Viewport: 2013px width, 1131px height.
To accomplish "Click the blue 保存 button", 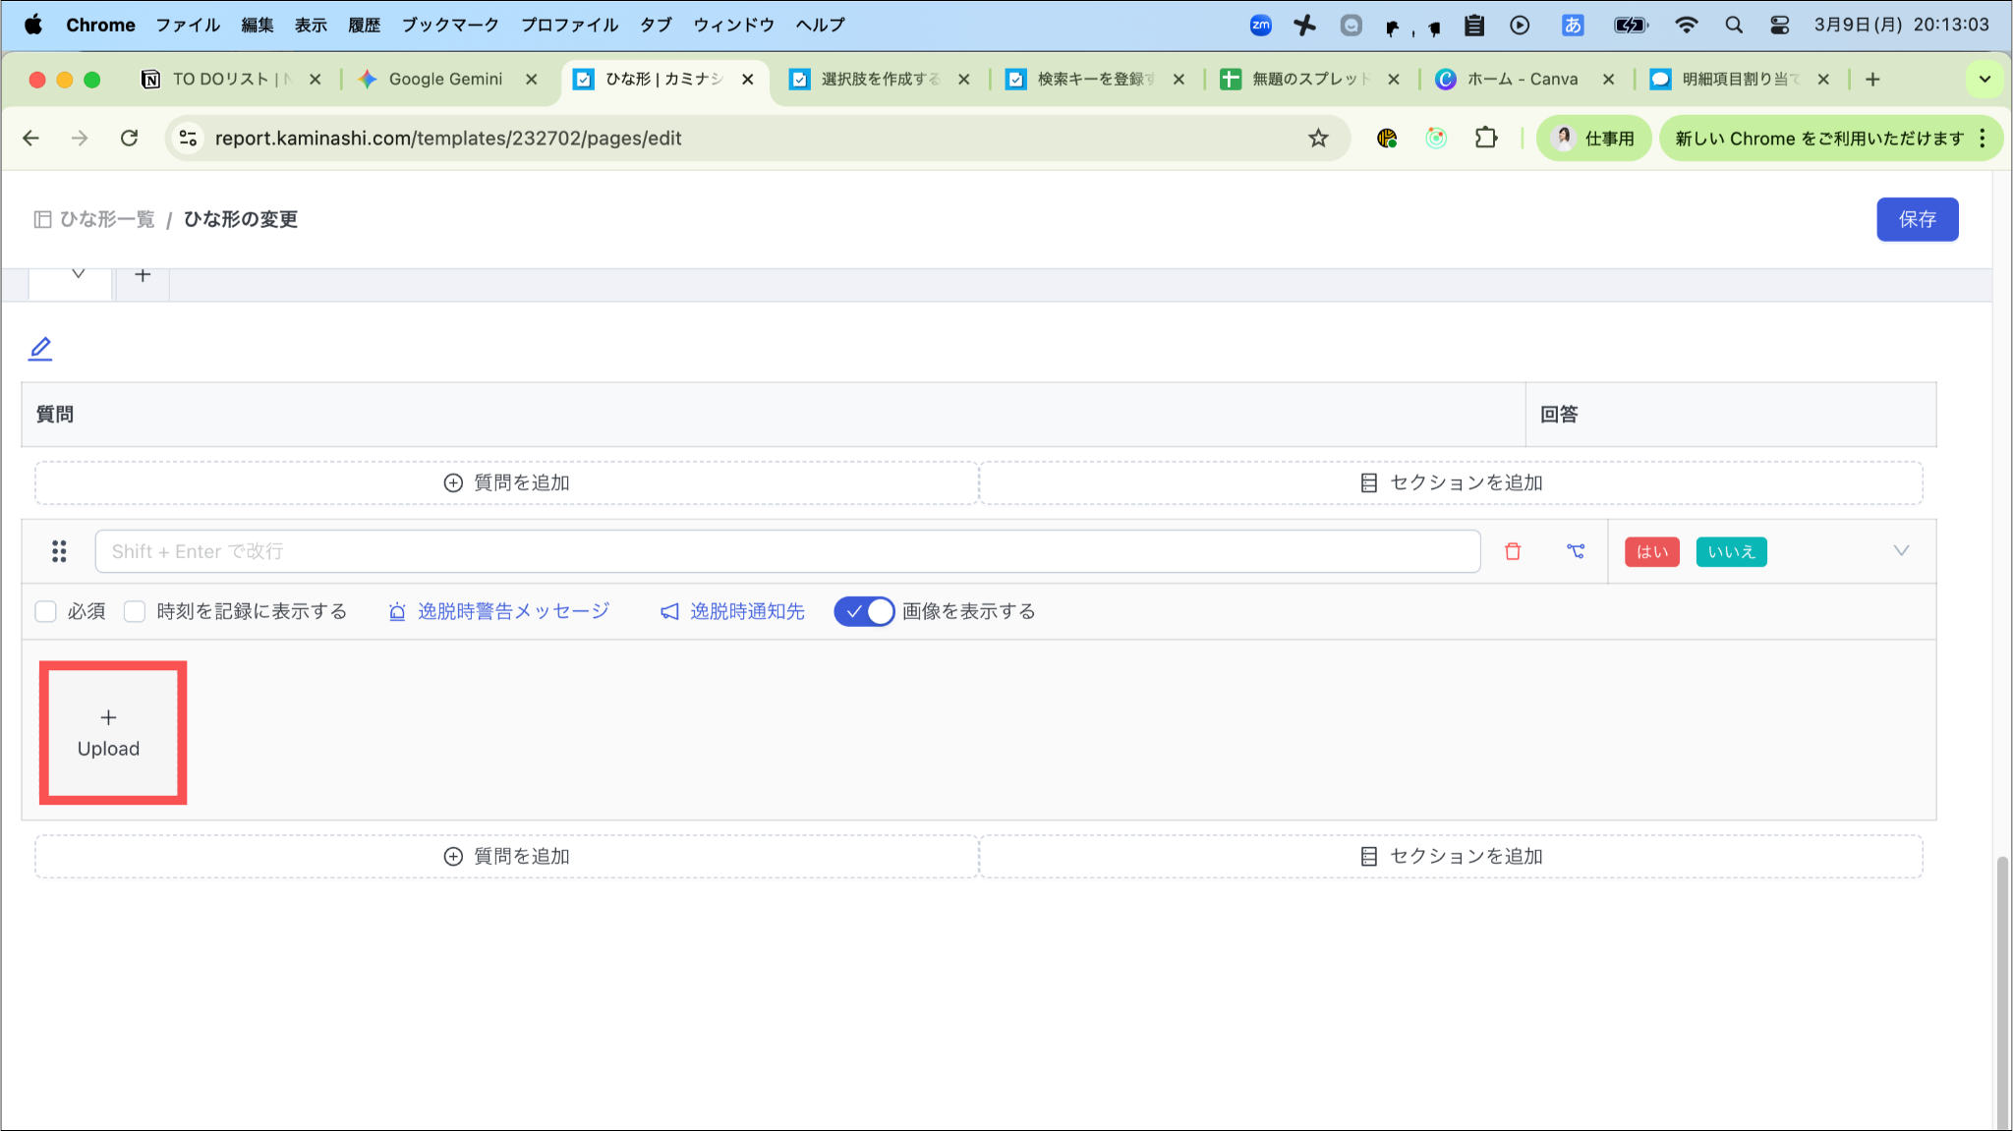I will click(x=1917, y=219).
